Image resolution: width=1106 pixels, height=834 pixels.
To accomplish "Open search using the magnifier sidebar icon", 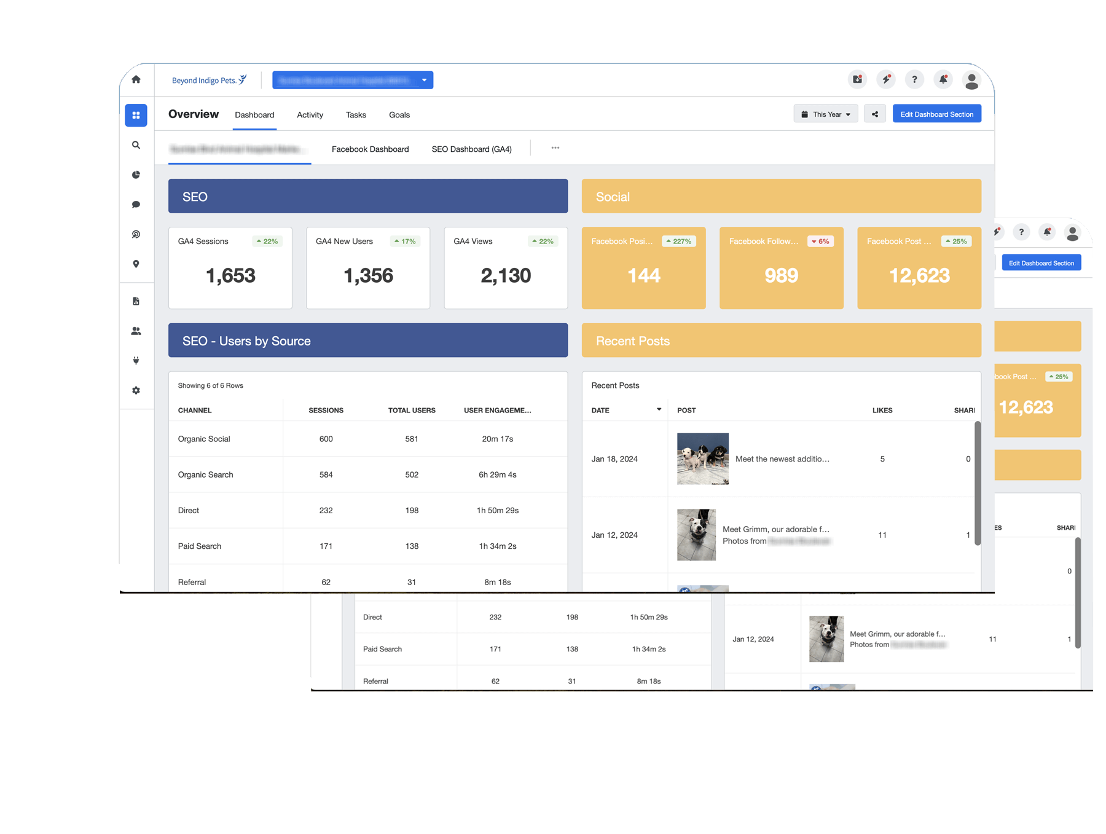I will click(136, 145).
